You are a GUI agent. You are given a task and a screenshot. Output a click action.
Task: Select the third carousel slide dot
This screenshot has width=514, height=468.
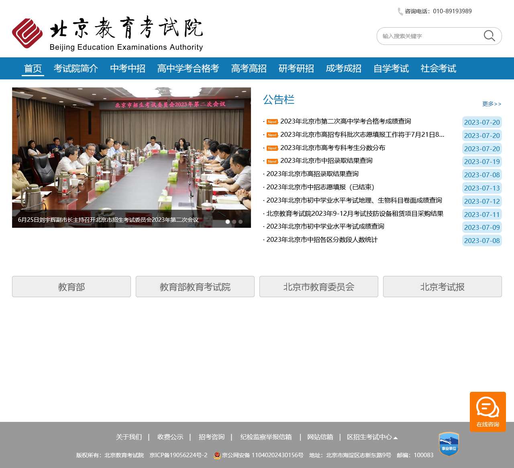[241, 222]
